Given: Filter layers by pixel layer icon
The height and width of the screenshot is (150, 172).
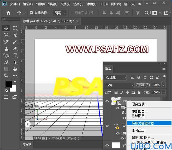Looking at the screenshot, I should pos(132,77).
